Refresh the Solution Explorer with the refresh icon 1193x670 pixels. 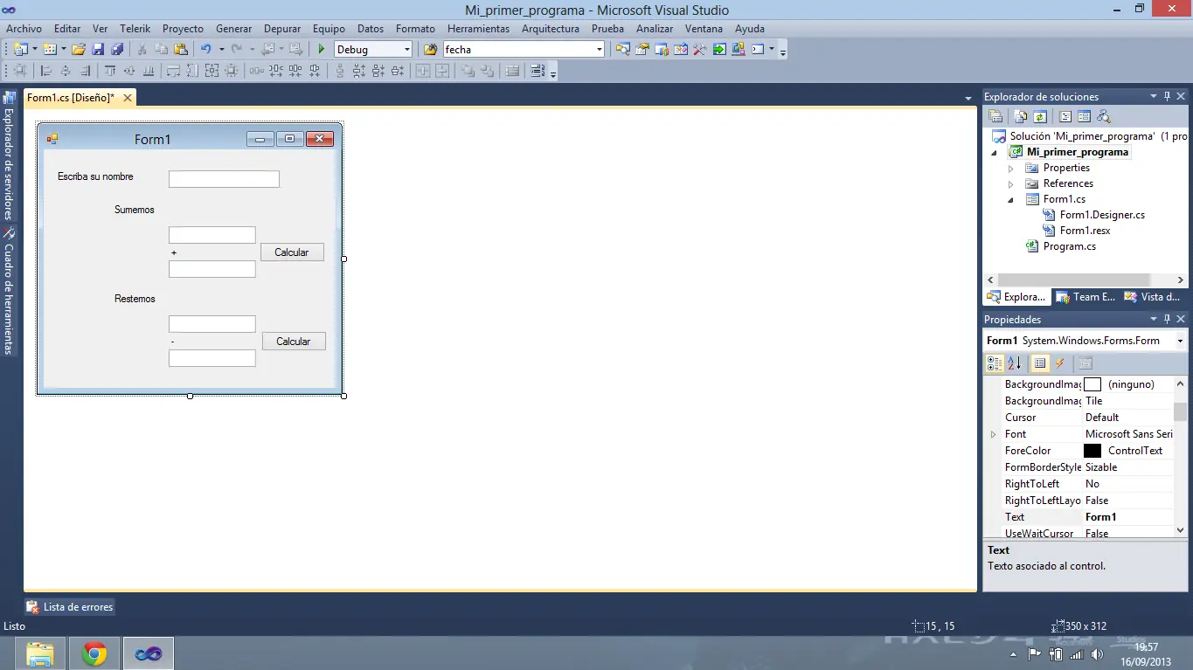tap(1040, 116)
